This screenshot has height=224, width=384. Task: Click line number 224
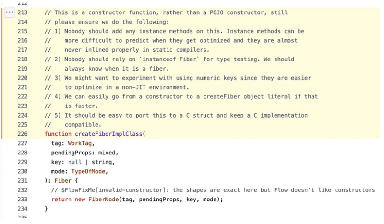click(x=23, y=115)
